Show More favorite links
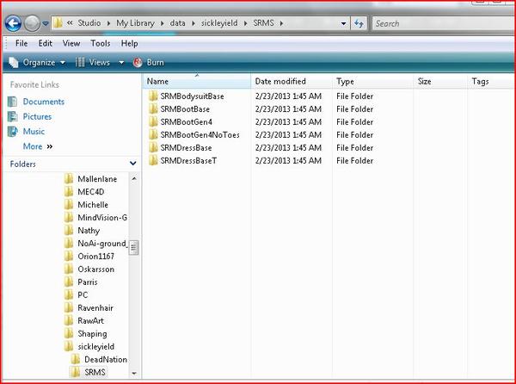 (38, 146)
